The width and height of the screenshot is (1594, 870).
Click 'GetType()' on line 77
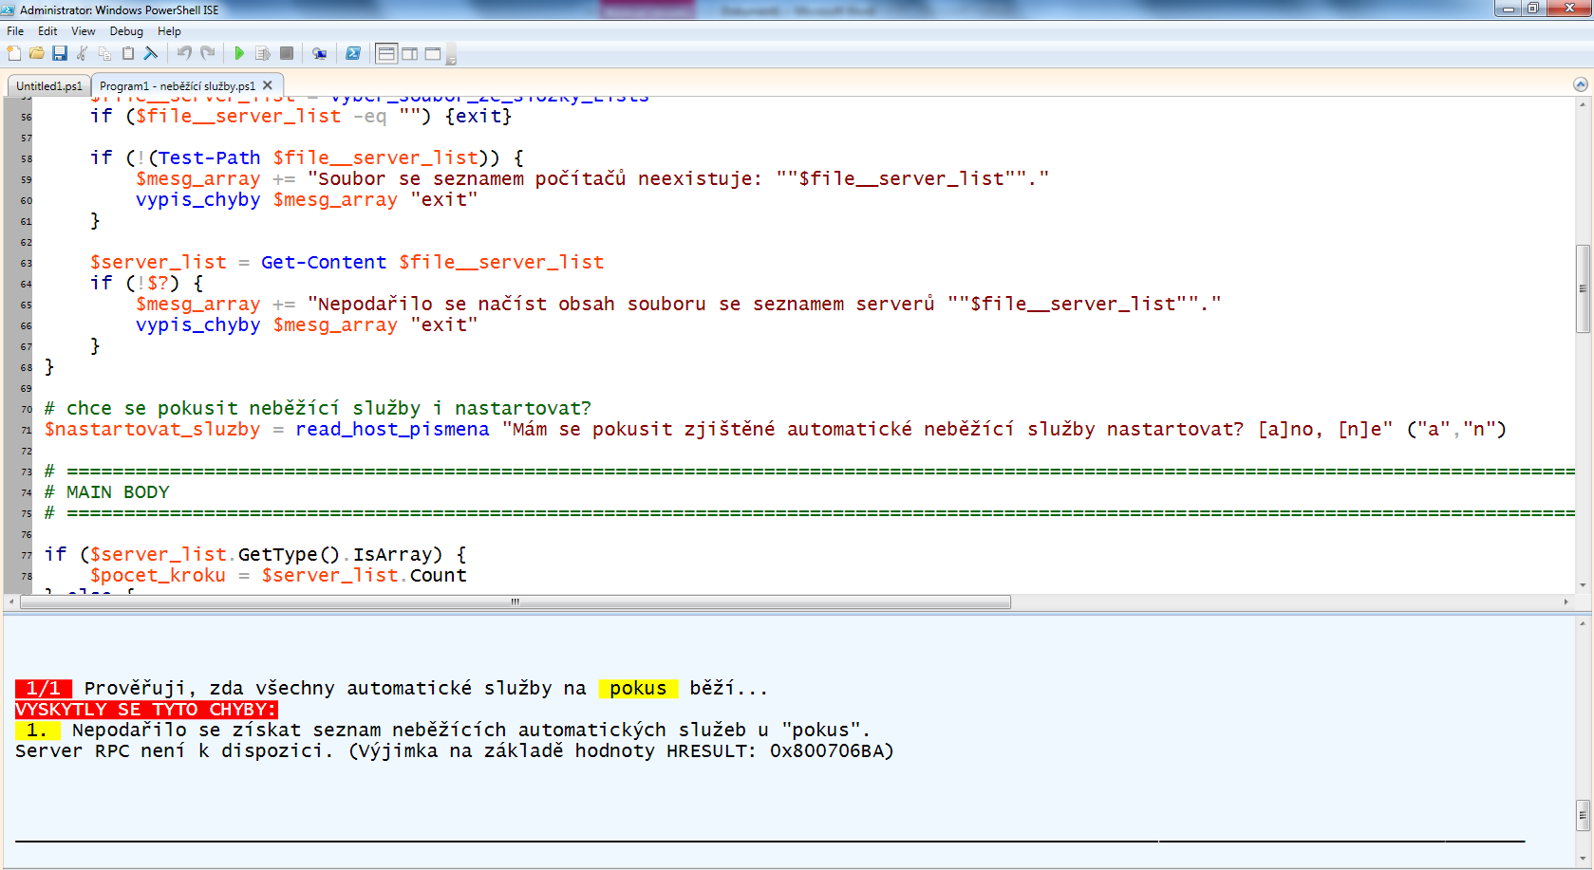pyautogui.click(x=289, y=554)
